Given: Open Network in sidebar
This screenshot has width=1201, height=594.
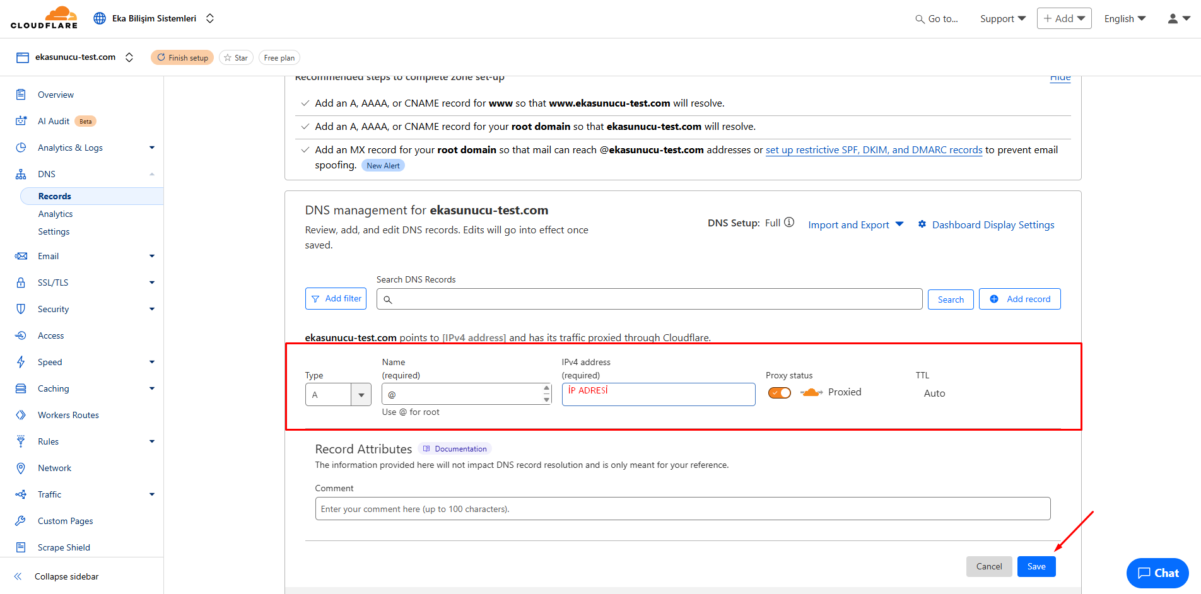Looking at the screenshot, I should pos(54,468).
